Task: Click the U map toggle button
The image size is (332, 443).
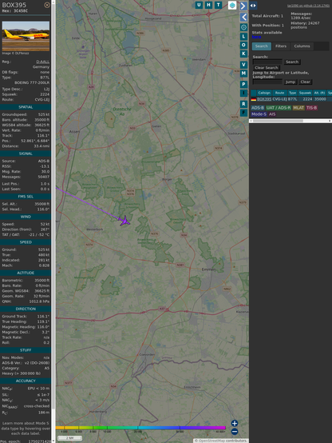Action: tap(199, 5)
